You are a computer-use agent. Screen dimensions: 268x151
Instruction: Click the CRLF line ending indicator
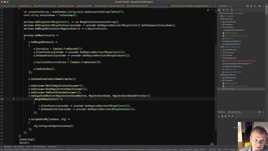coord(219,149)
